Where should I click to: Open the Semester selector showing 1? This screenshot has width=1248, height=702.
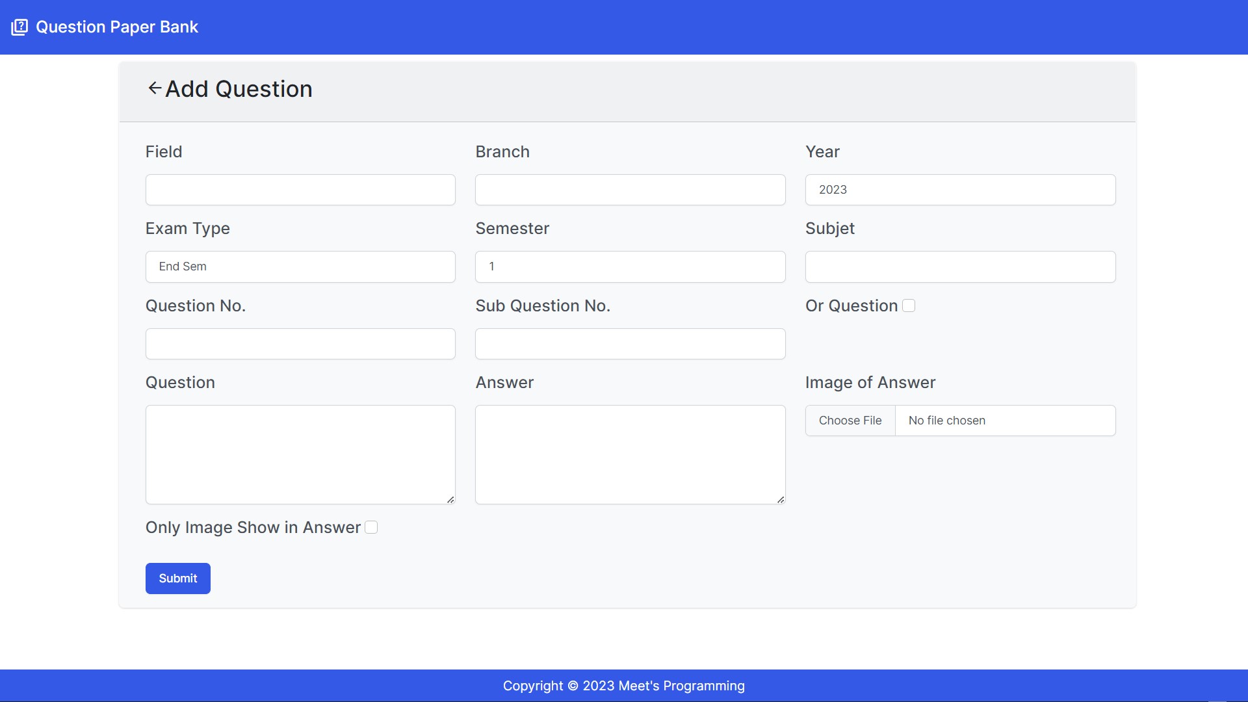tap(630, 266)
